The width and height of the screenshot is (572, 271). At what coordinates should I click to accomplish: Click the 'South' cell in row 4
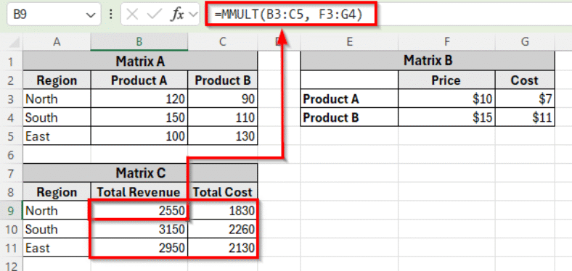click(57, 117)
